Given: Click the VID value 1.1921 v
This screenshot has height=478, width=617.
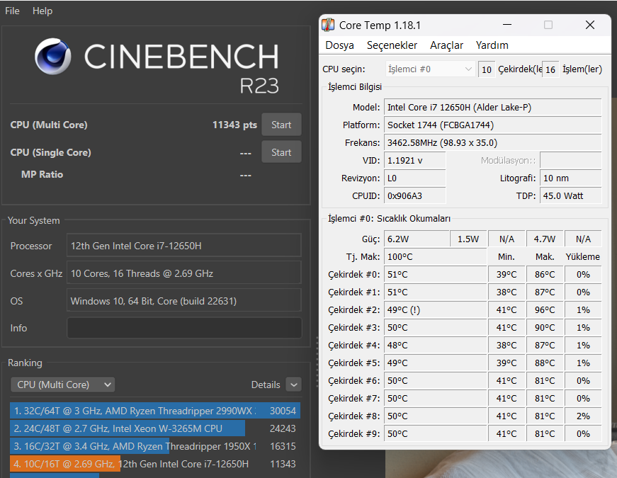Looking at the screenshot, I should tap(414, 160).
